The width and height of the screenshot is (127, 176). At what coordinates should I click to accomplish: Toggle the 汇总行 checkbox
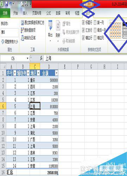83,30
